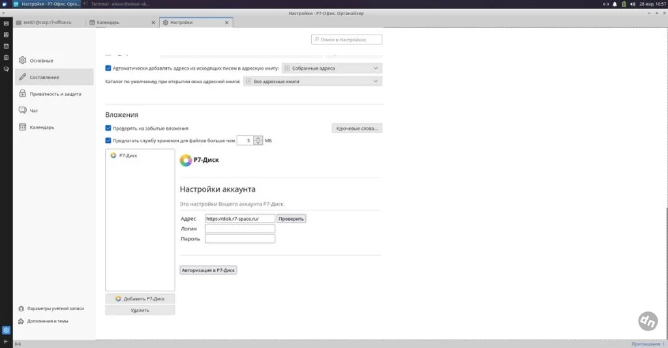Image resolution: width=668 pixels, height=348 pixels.
Task: Click the Адрес field with disk URL
Action: point(240,218)
